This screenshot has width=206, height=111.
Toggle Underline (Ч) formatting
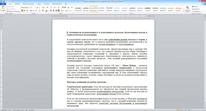click(27, 11)
